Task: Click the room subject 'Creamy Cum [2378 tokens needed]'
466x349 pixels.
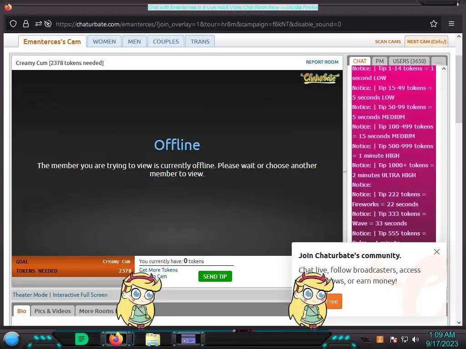Action: click(60, 63)
